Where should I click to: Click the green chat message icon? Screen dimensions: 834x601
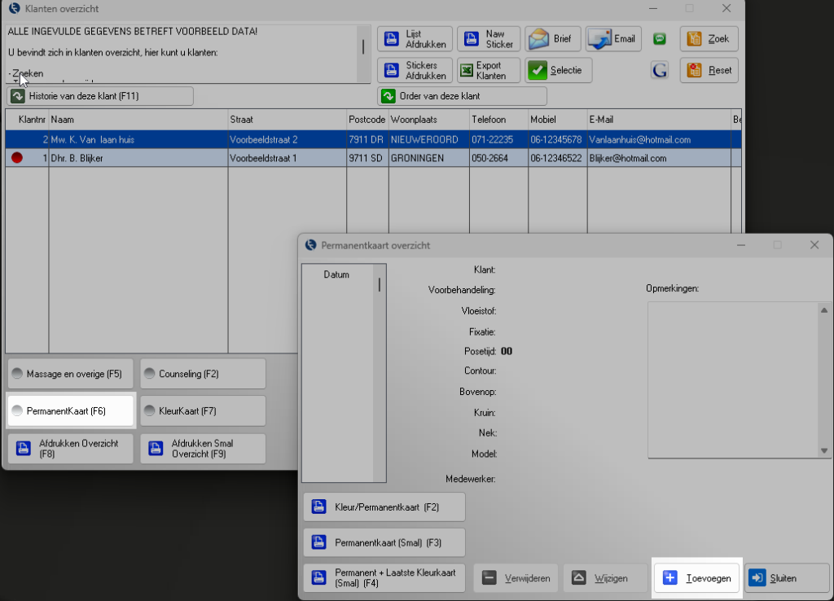pos(660,39)
